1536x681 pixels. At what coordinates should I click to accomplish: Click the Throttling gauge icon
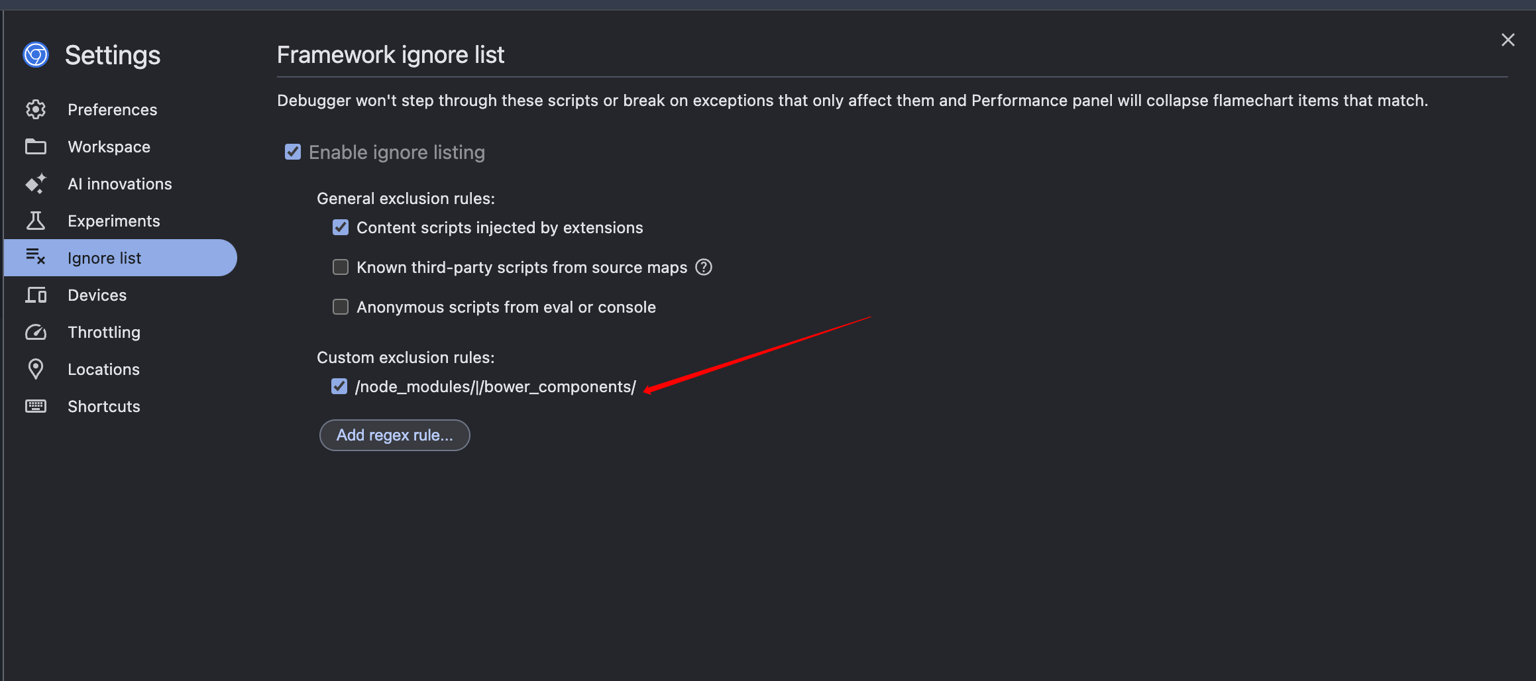click(36, 332)
